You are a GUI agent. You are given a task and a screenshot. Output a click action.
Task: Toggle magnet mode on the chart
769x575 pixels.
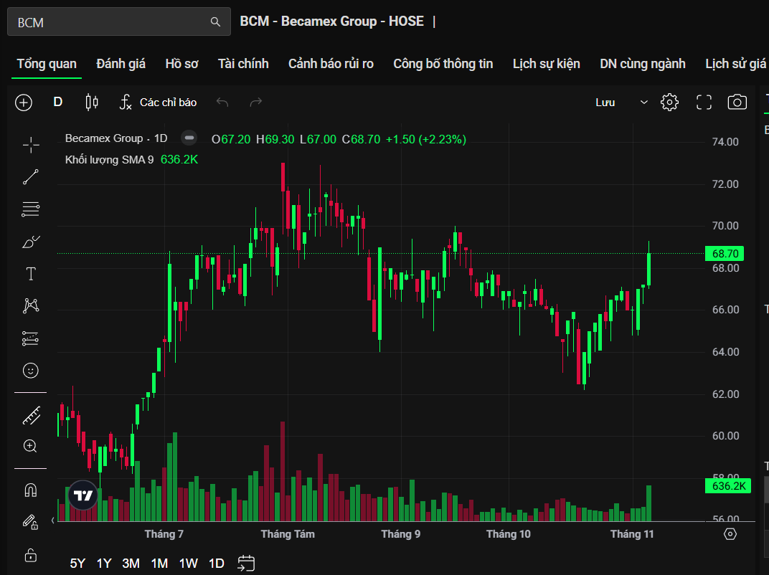point(31,490)
